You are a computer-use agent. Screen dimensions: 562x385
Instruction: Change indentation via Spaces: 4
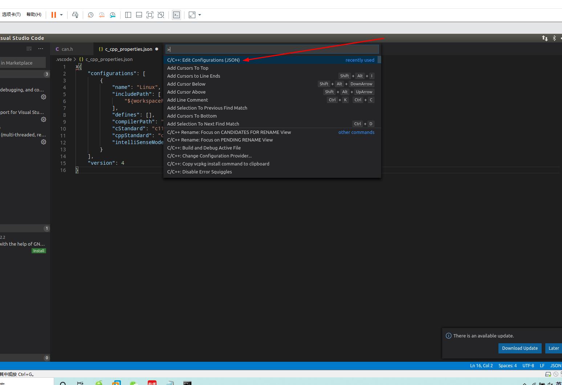pos(508,365)
